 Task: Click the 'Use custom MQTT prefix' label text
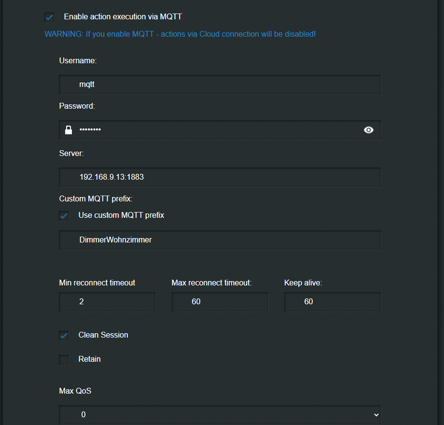pyautogui.click(x=121, y=215)
